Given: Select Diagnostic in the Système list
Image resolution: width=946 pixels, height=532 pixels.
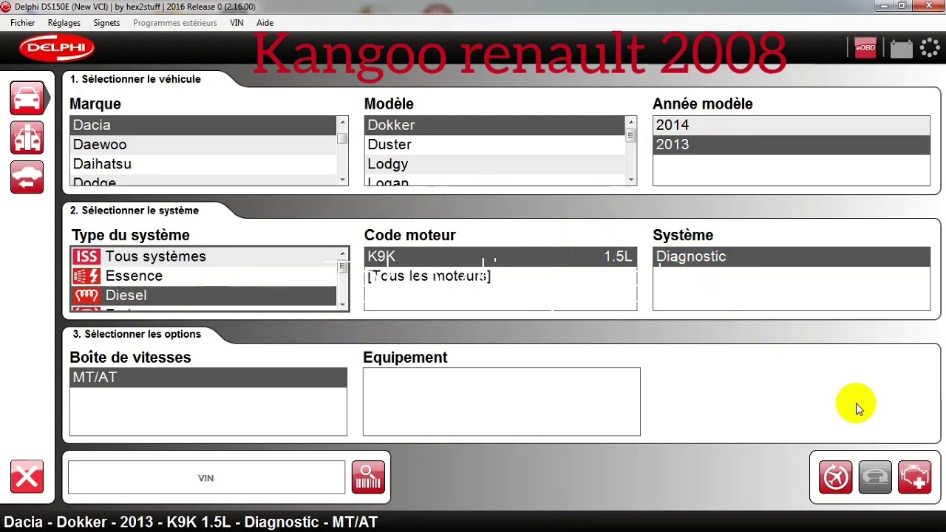Looking at the screenshot, I should tap(792, 256).
